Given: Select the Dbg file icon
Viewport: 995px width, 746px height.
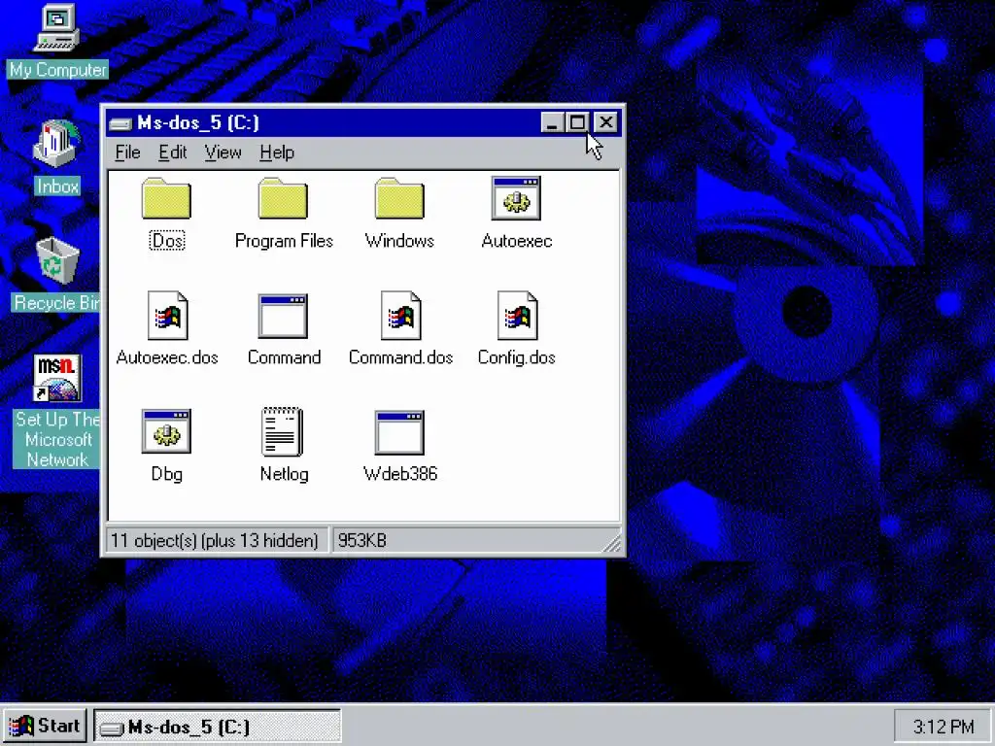Looking at the screenshot, I should coord(166,431).
